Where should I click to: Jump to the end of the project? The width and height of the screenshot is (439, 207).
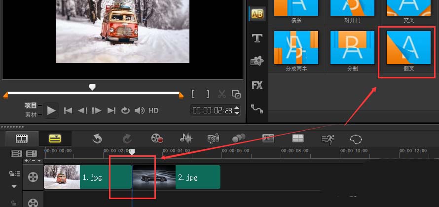tap(111, 111)
